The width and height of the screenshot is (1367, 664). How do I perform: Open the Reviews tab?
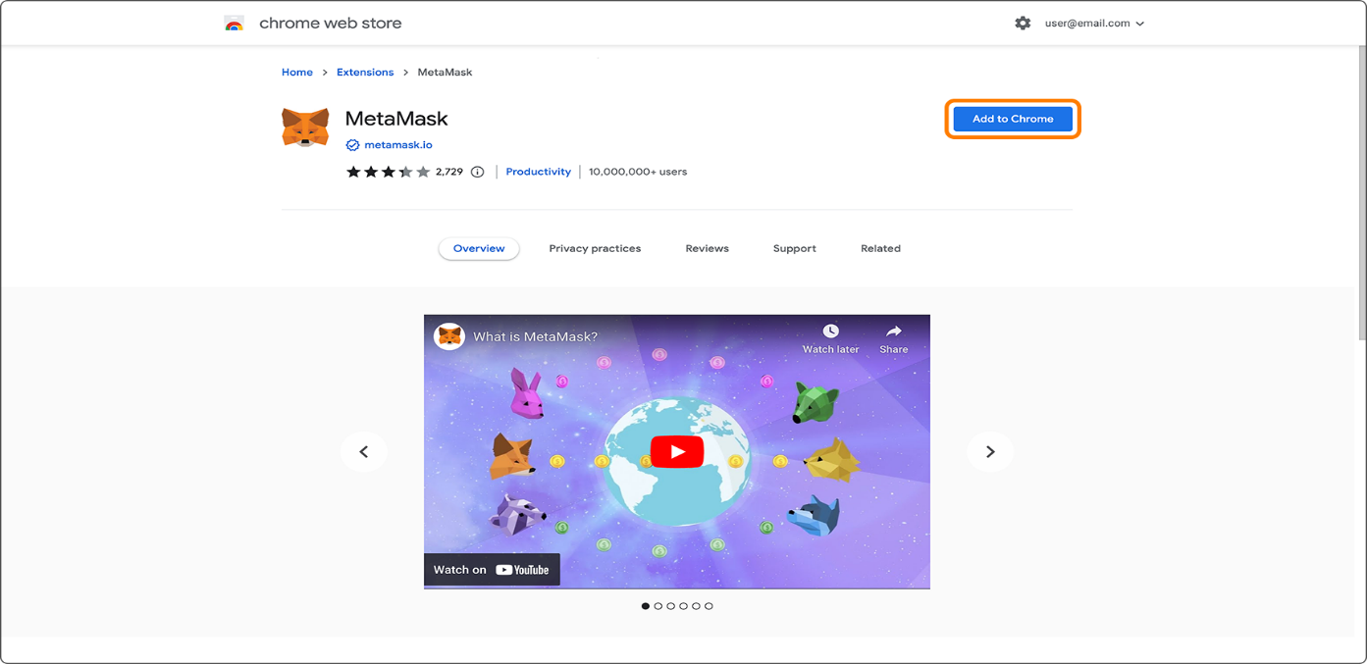[707, 249]
